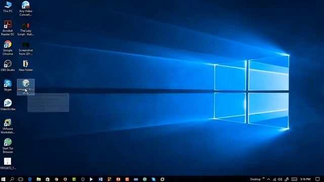324x182 pixels.
Task: Show hidden system tray icons
Action: point(269,179)
